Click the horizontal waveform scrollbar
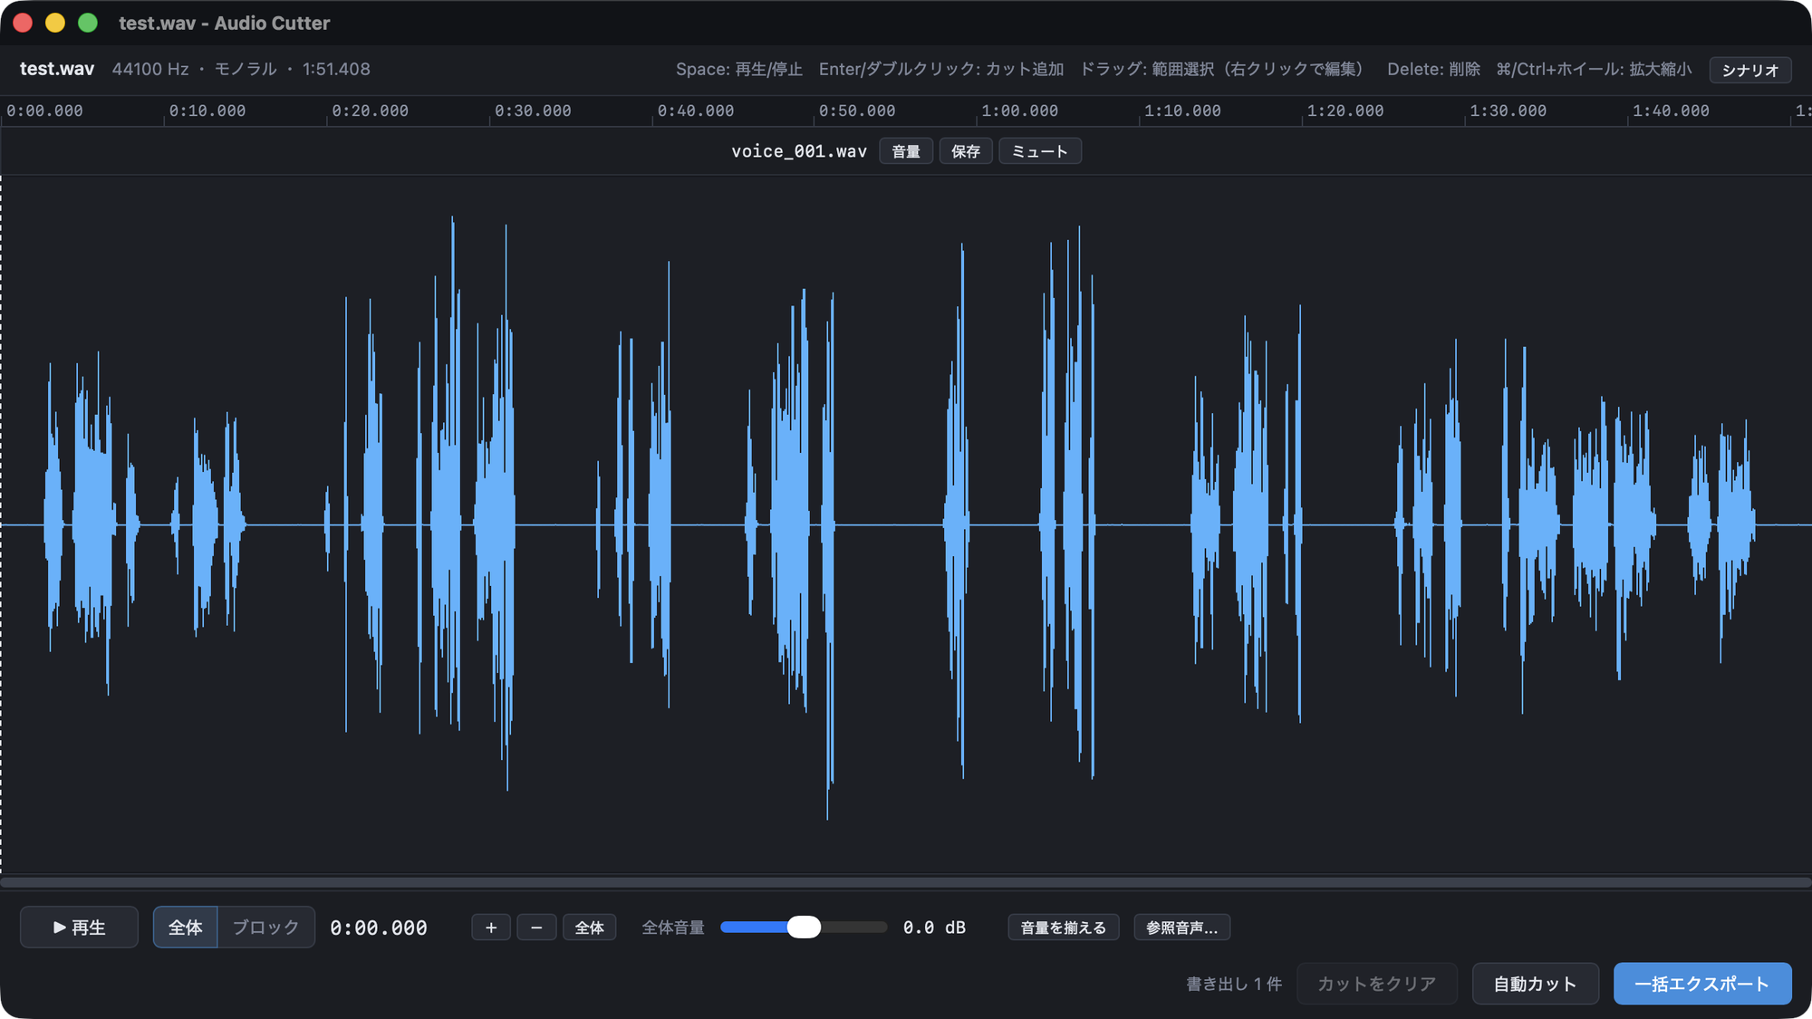This screenshot has height=1019, width=1812. [x=906, y=882]
